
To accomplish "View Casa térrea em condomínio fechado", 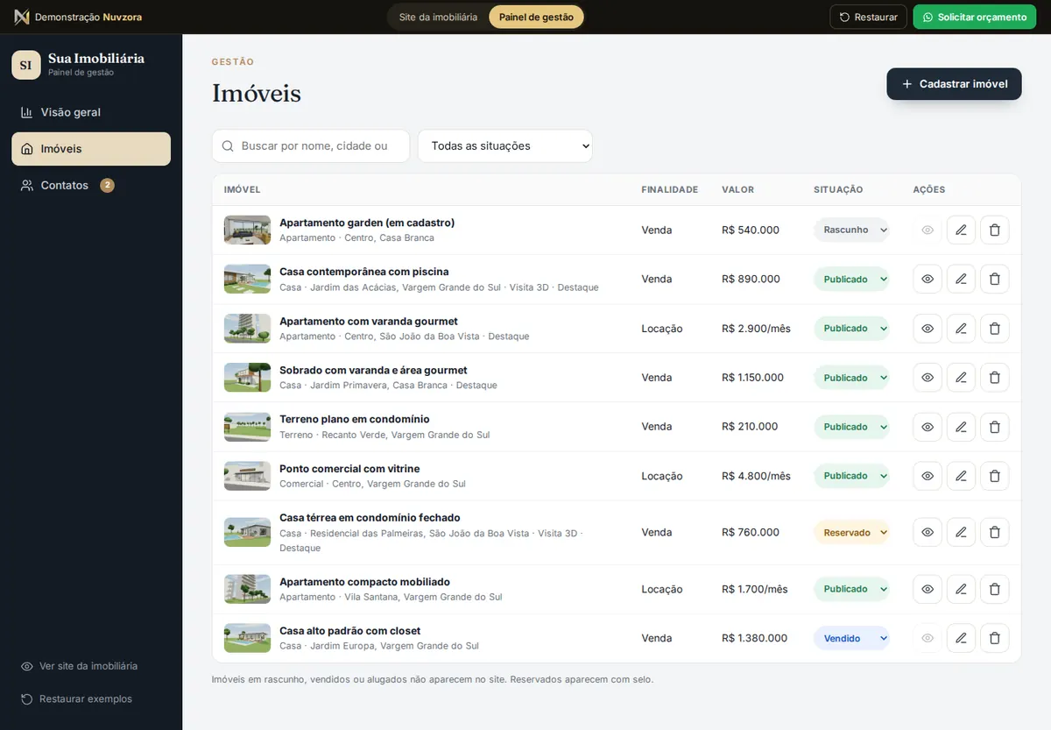I will [x=928, y=532].
